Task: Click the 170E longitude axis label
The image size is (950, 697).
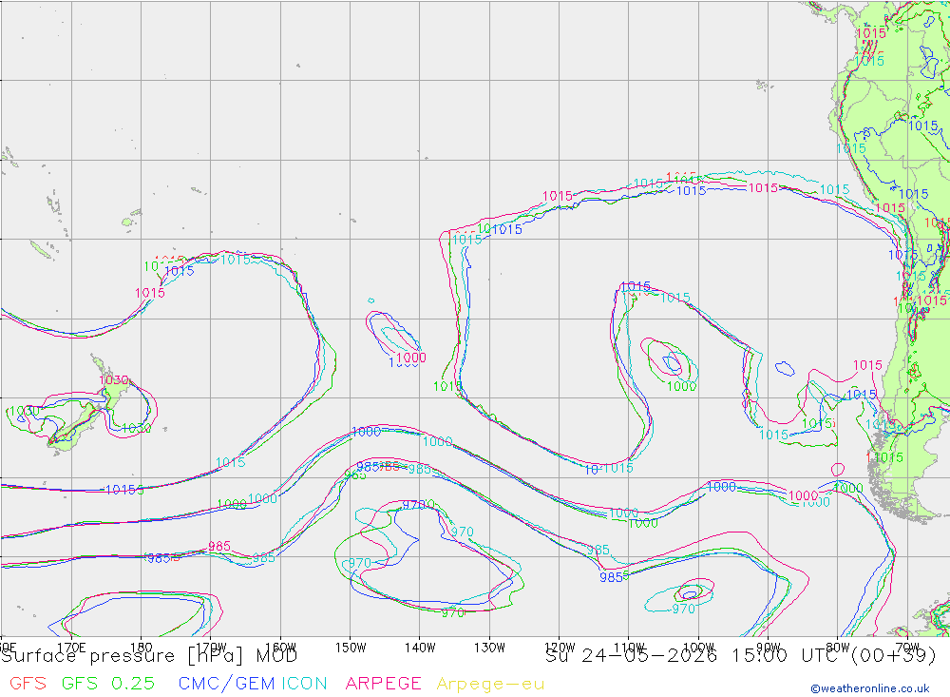Action: tap(71, 648)
